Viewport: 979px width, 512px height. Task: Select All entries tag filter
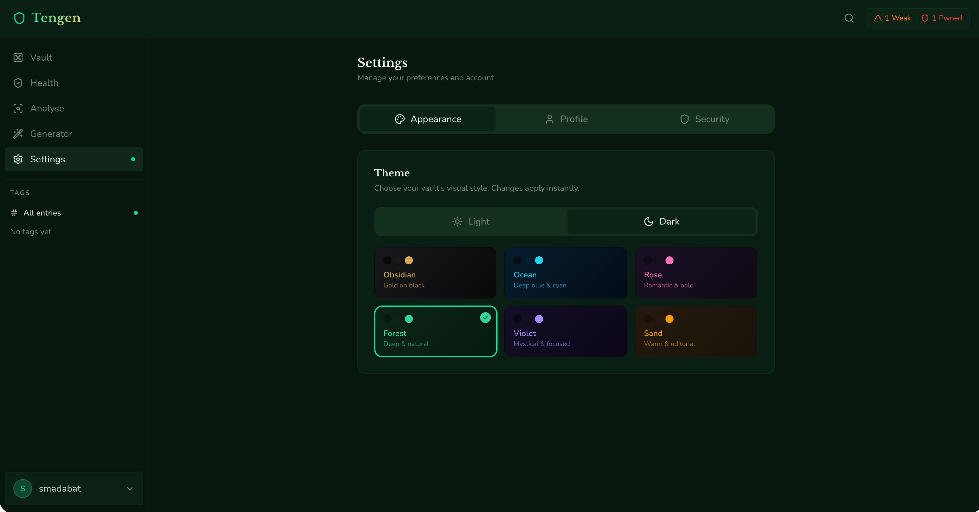pyautogui.click(x=42, y=213)
